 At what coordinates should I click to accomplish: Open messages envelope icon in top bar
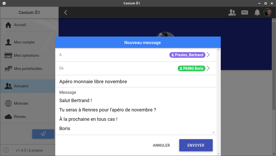coord(245,12)
